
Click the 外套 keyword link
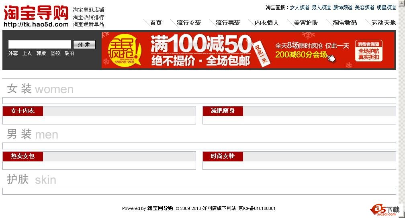tap(13, 53)
